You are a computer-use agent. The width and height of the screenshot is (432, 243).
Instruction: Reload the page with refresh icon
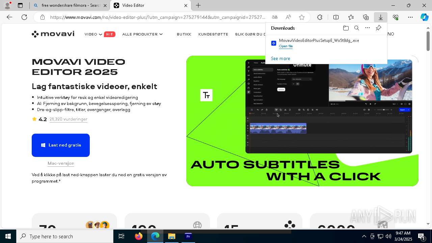(x=24, y=17)
